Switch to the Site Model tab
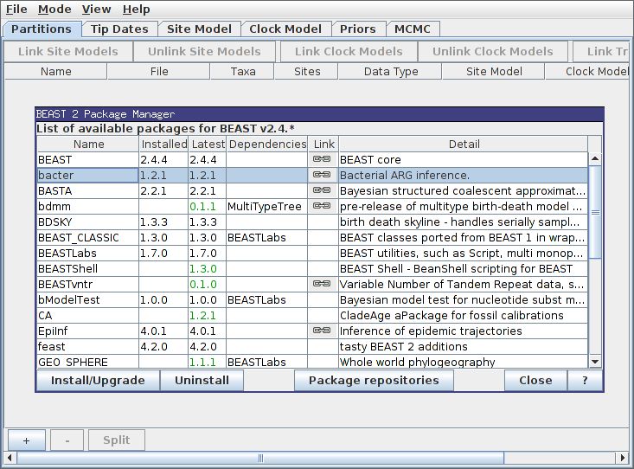The image size is (634, 469). [x=199, y=29]
